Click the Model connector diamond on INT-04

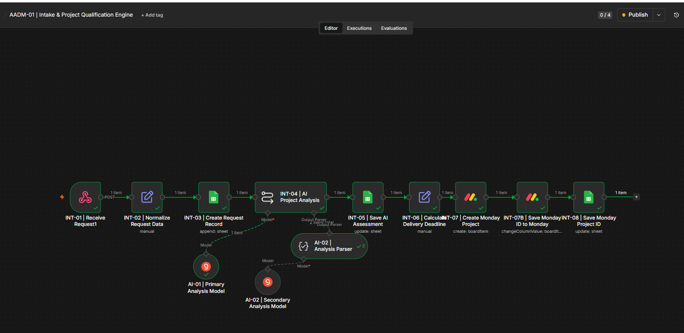point(268,213)
